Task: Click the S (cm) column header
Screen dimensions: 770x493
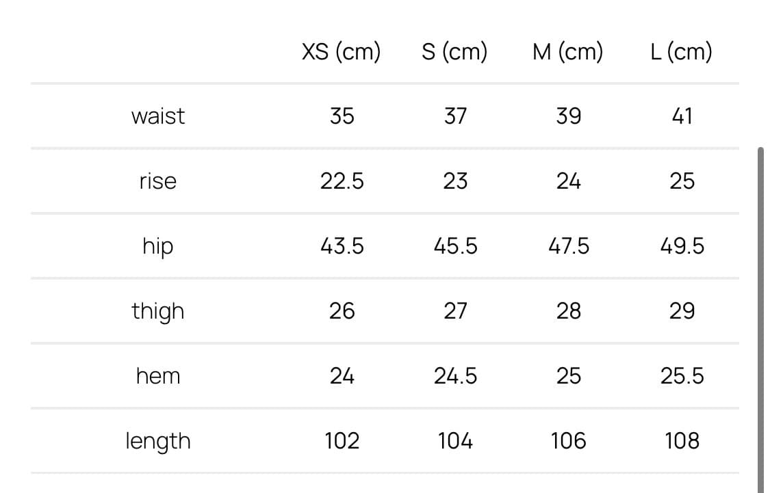Action: click(454, 51)
